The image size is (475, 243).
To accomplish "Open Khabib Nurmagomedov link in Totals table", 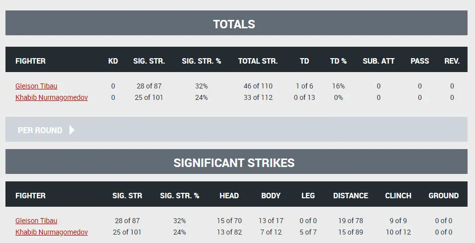I will pyautogui.click(x=52, y=97).
